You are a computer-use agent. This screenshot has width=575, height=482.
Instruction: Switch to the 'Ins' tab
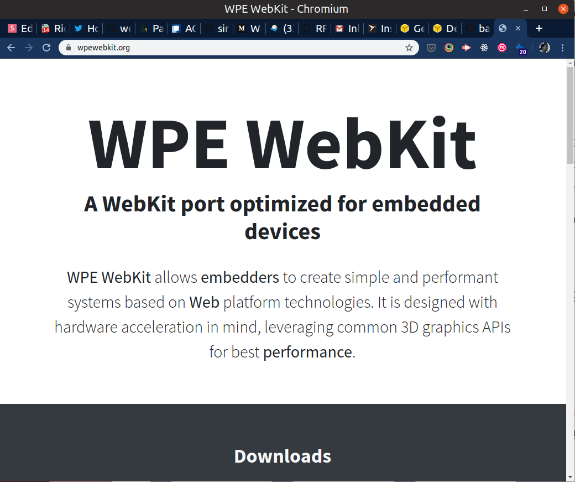click(x=380, y=28)
